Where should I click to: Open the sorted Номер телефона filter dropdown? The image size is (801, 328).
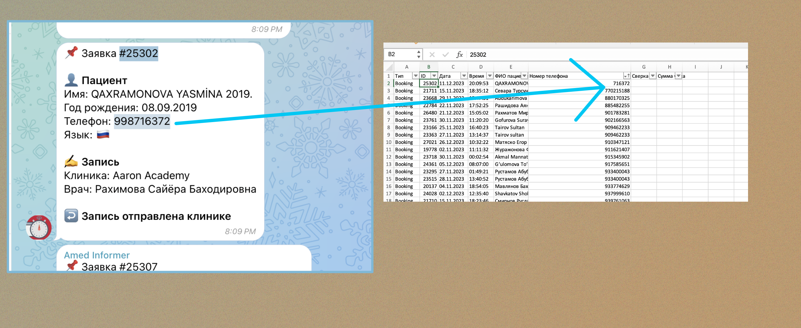tap(627, 76)
